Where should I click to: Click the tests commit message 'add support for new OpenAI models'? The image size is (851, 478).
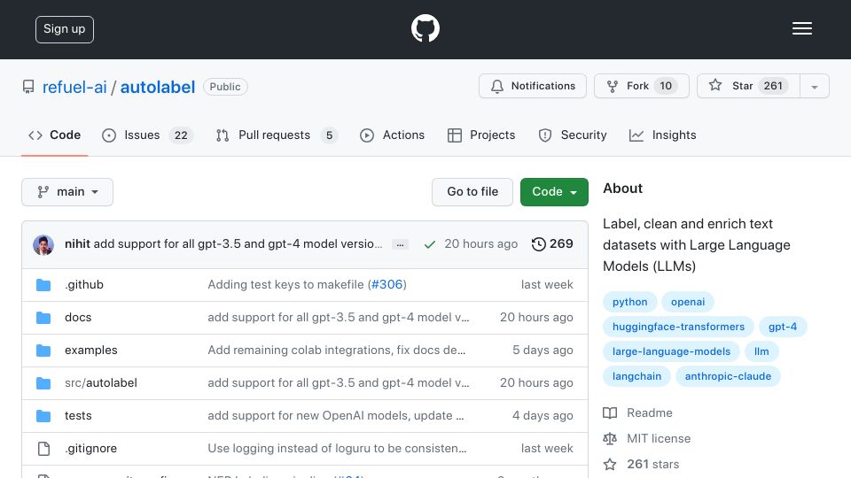point(336,416)
